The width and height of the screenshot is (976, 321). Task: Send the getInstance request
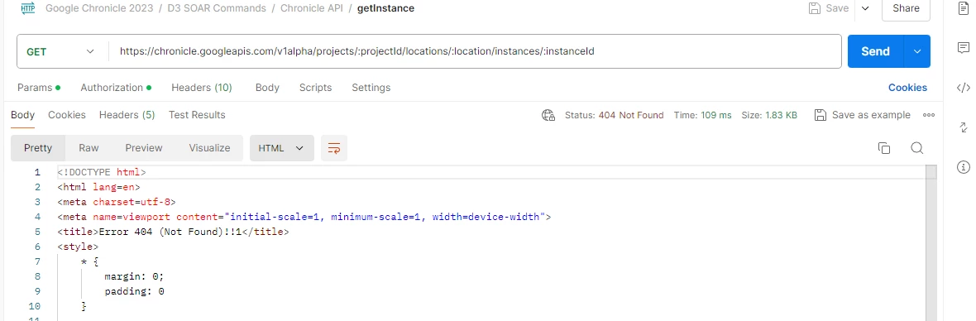click(x=875, y=51)
